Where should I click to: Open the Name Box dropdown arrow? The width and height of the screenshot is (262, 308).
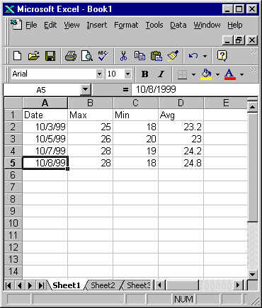(x=85, y=89)
